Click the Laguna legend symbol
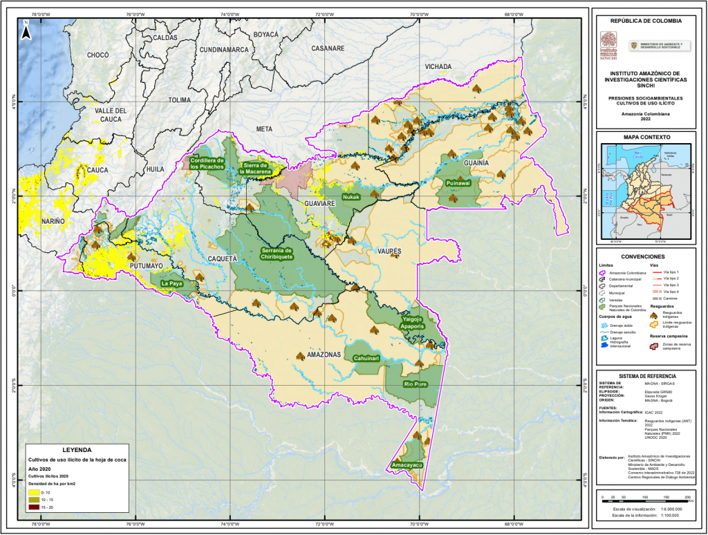Screen dimensions: 708x535 (604, 338)
